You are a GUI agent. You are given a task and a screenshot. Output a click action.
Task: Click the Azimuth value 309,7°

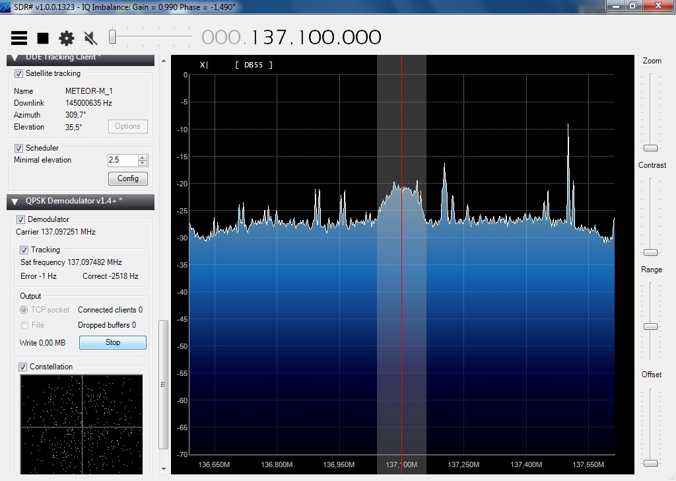click(76, 115)
